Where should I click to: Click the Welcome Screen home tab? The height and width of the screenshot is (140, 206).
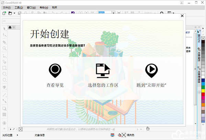10,27
